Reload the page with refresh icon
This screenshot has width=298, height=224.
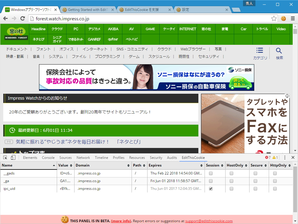point(22,18)
